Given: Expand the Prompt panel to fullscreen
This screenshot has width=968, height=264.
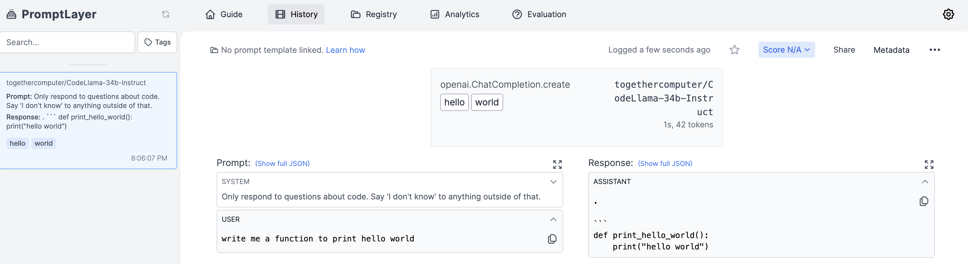Looking at the screenshot, I should coord(557,165).
